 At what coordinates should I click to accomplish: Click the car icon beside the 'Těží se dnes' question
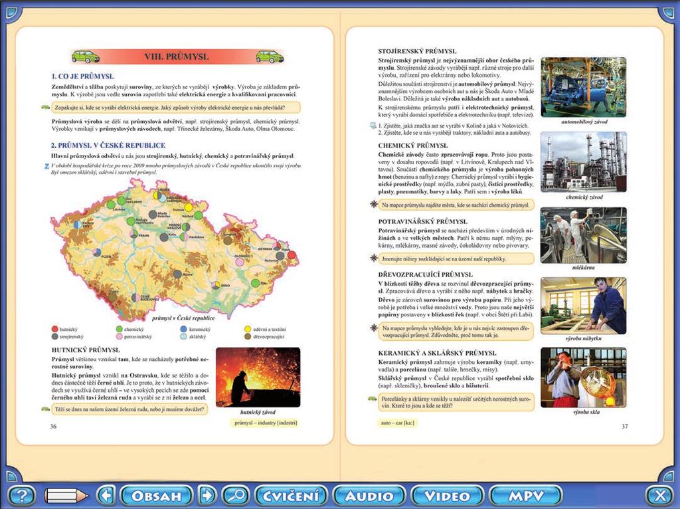coord(46,409)
